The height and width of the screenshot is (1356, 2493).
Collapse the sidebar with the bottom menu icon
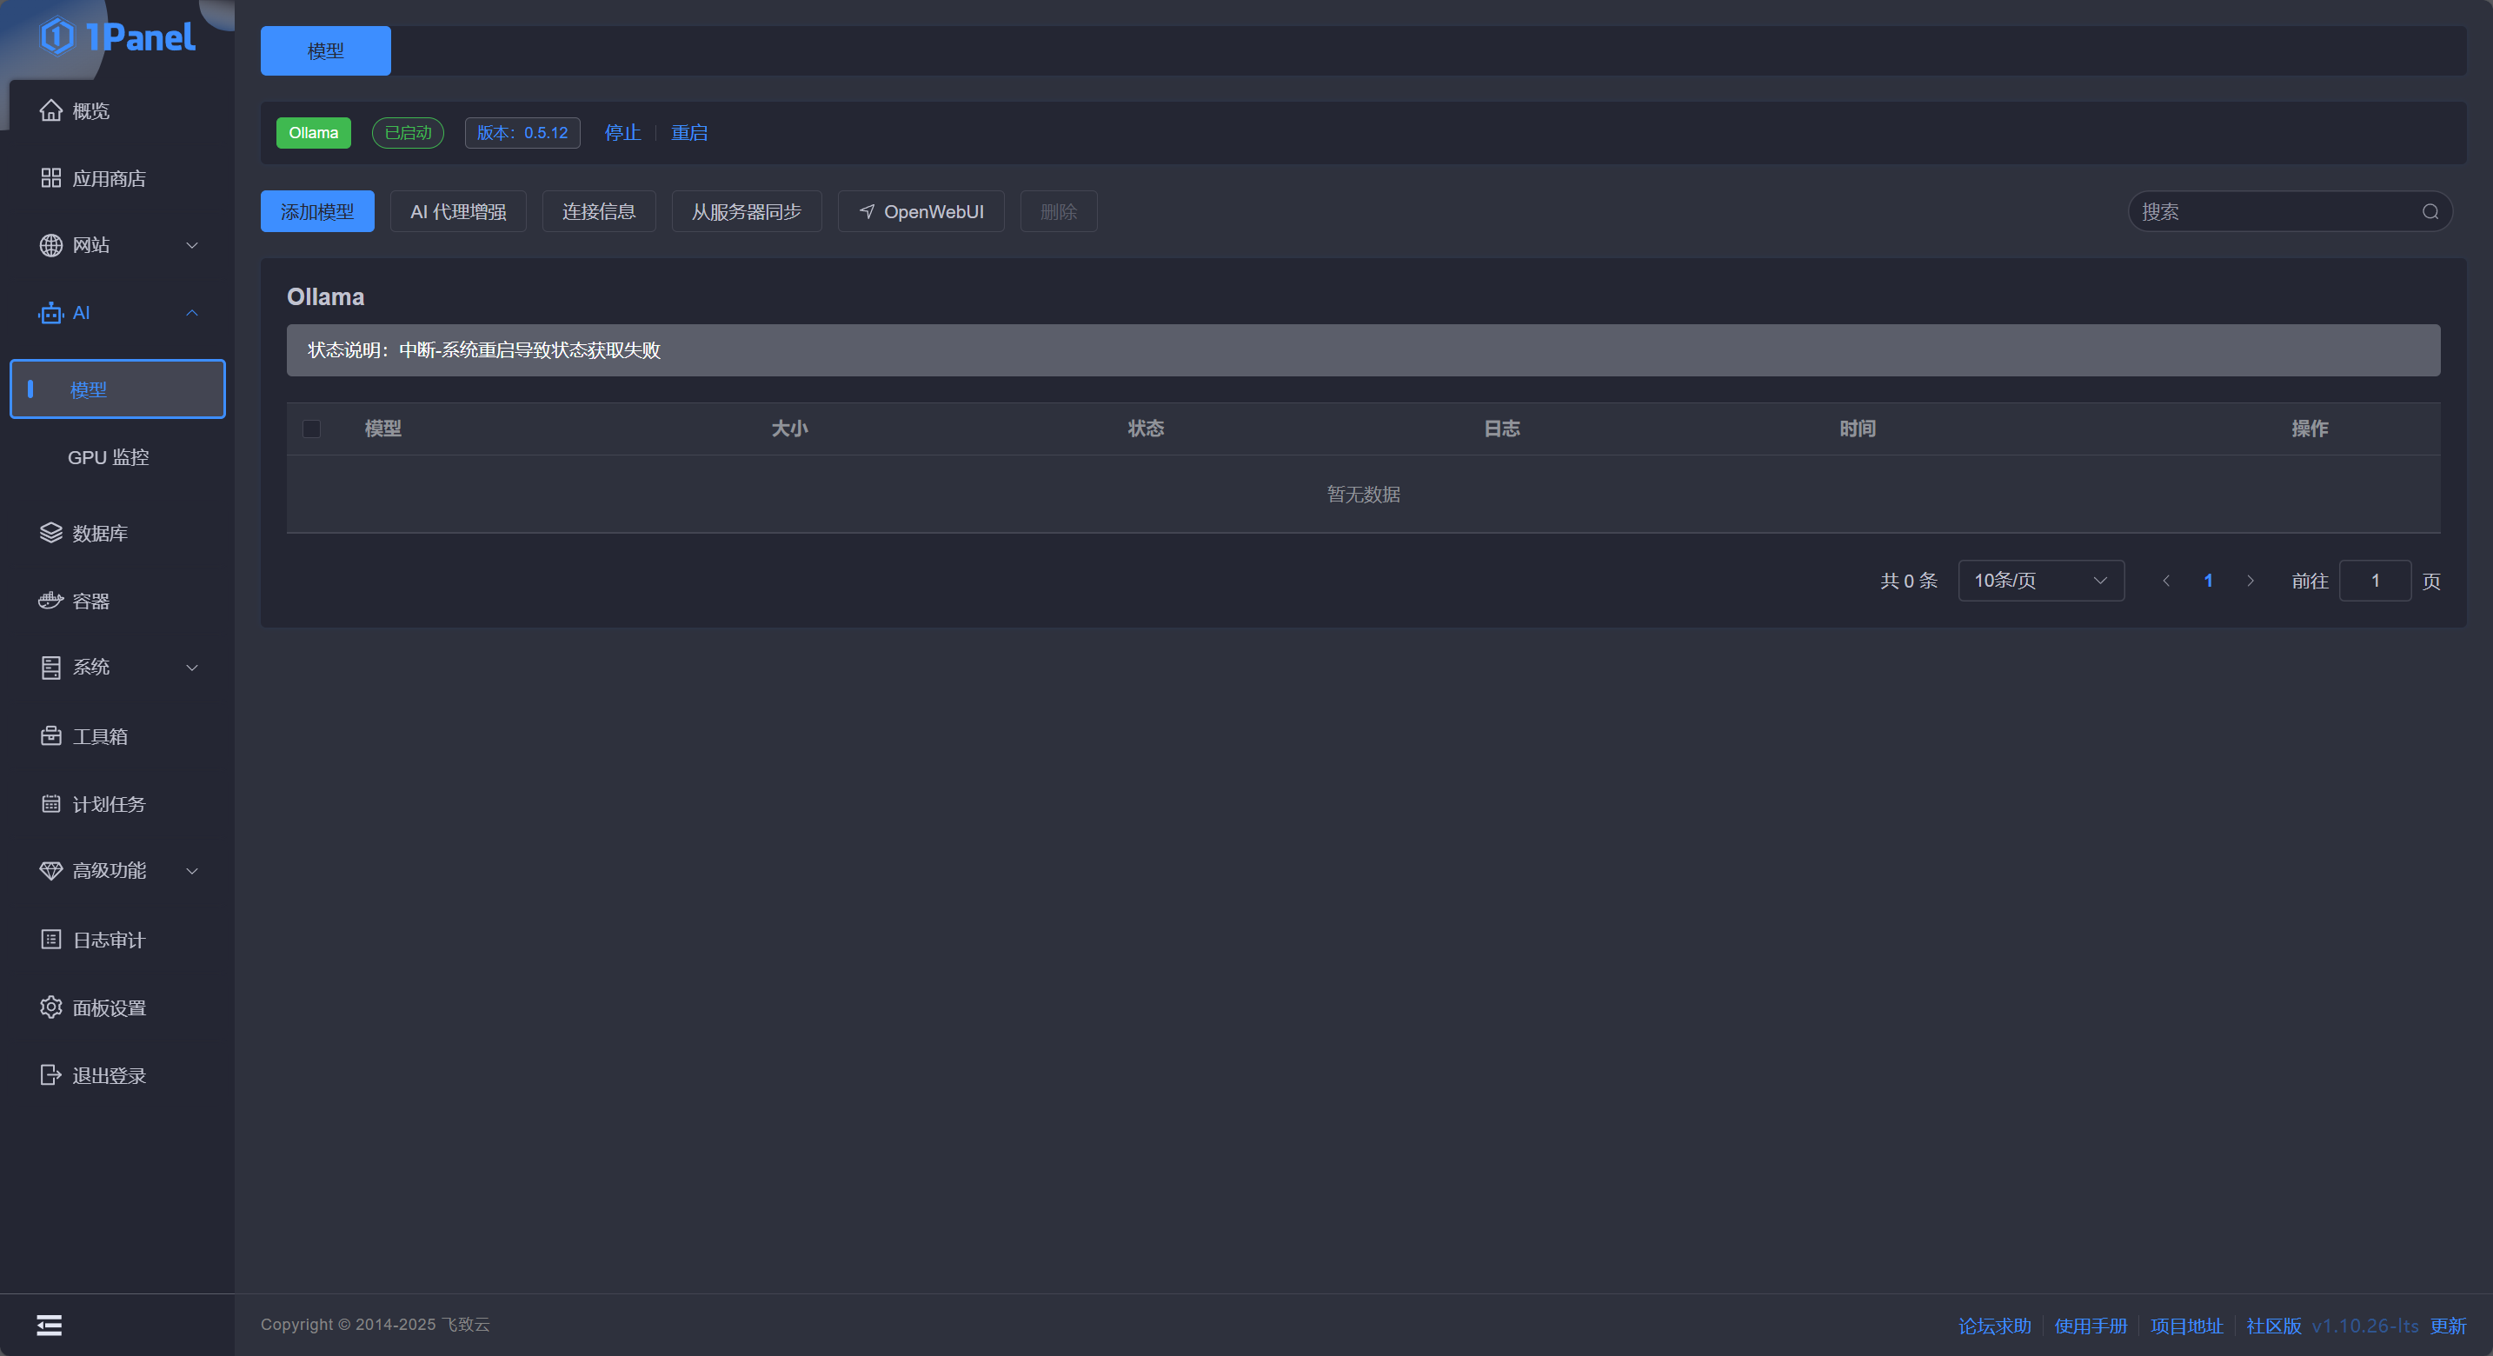tap(50, 1325)
